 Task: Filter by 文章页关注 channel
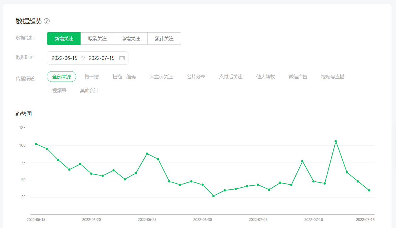pyautogui.click(x=161, y=77)
